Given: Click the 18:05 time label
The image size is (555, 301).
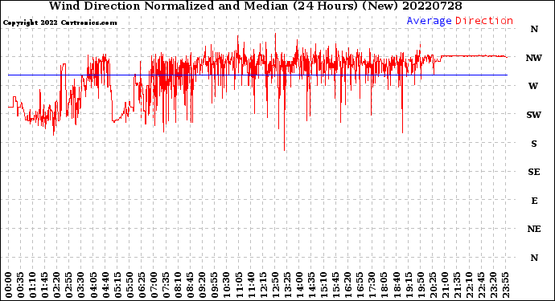Looking at the screenshot, I should (x=384, y=285).
